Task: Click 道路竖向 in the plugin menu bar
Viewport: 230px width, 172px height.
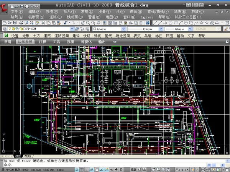Action: click(62, 36)
